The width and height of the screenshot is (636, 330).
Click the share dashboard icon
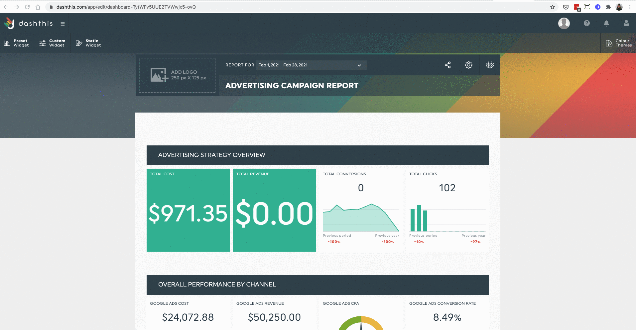447,65
